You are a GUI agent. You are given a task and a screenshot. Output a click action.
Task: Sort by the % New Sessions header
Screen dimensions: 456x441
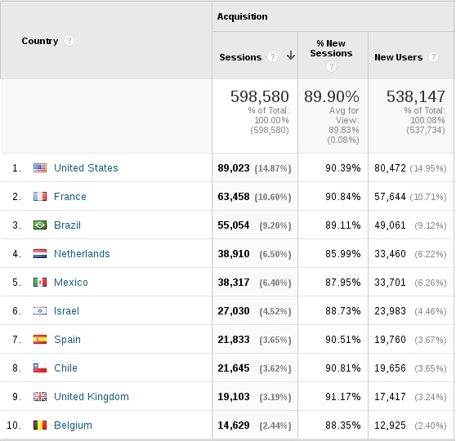(x=331, y=48)
